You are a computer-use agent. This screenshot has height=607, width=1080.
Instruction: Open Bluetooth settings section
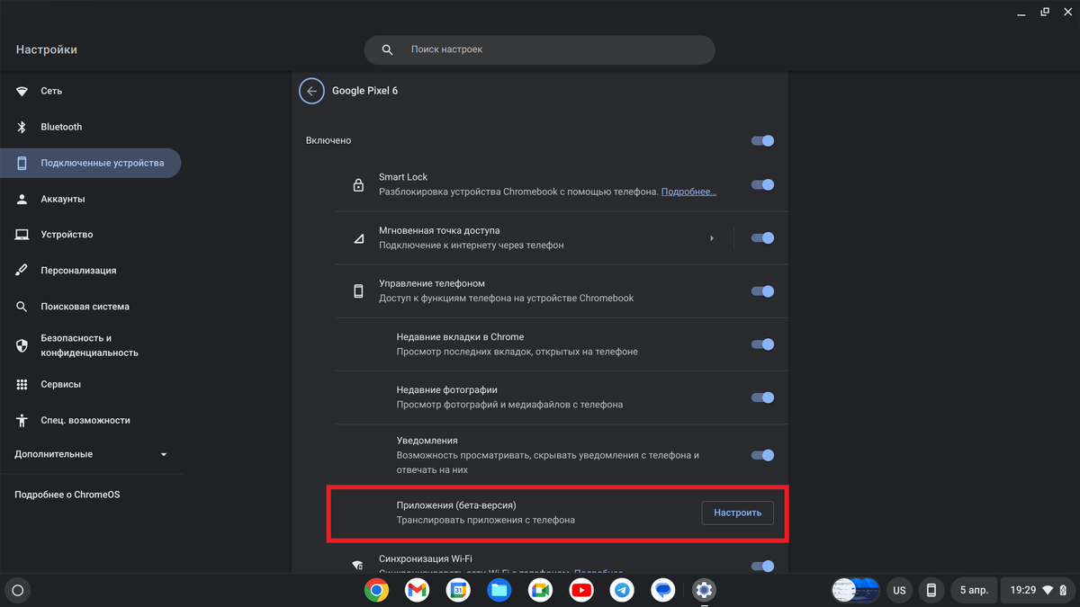coord(90,127)
